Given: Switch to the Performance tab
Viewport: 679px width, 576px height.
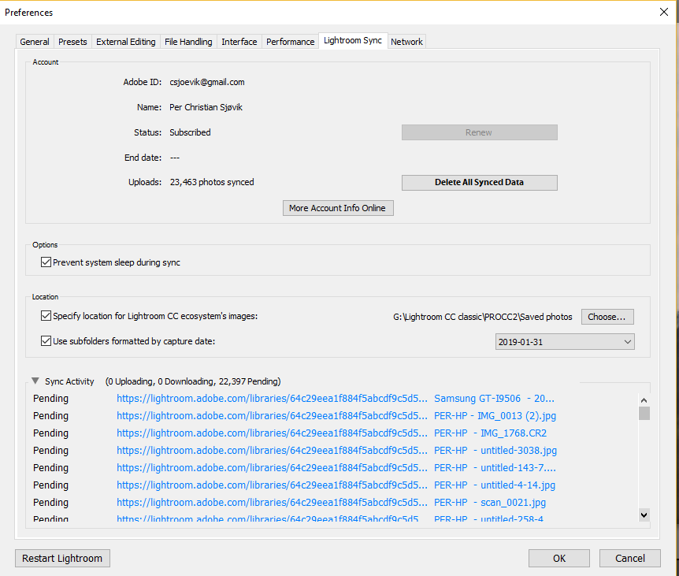Looking at the screenshot, I should coord(290,41).
